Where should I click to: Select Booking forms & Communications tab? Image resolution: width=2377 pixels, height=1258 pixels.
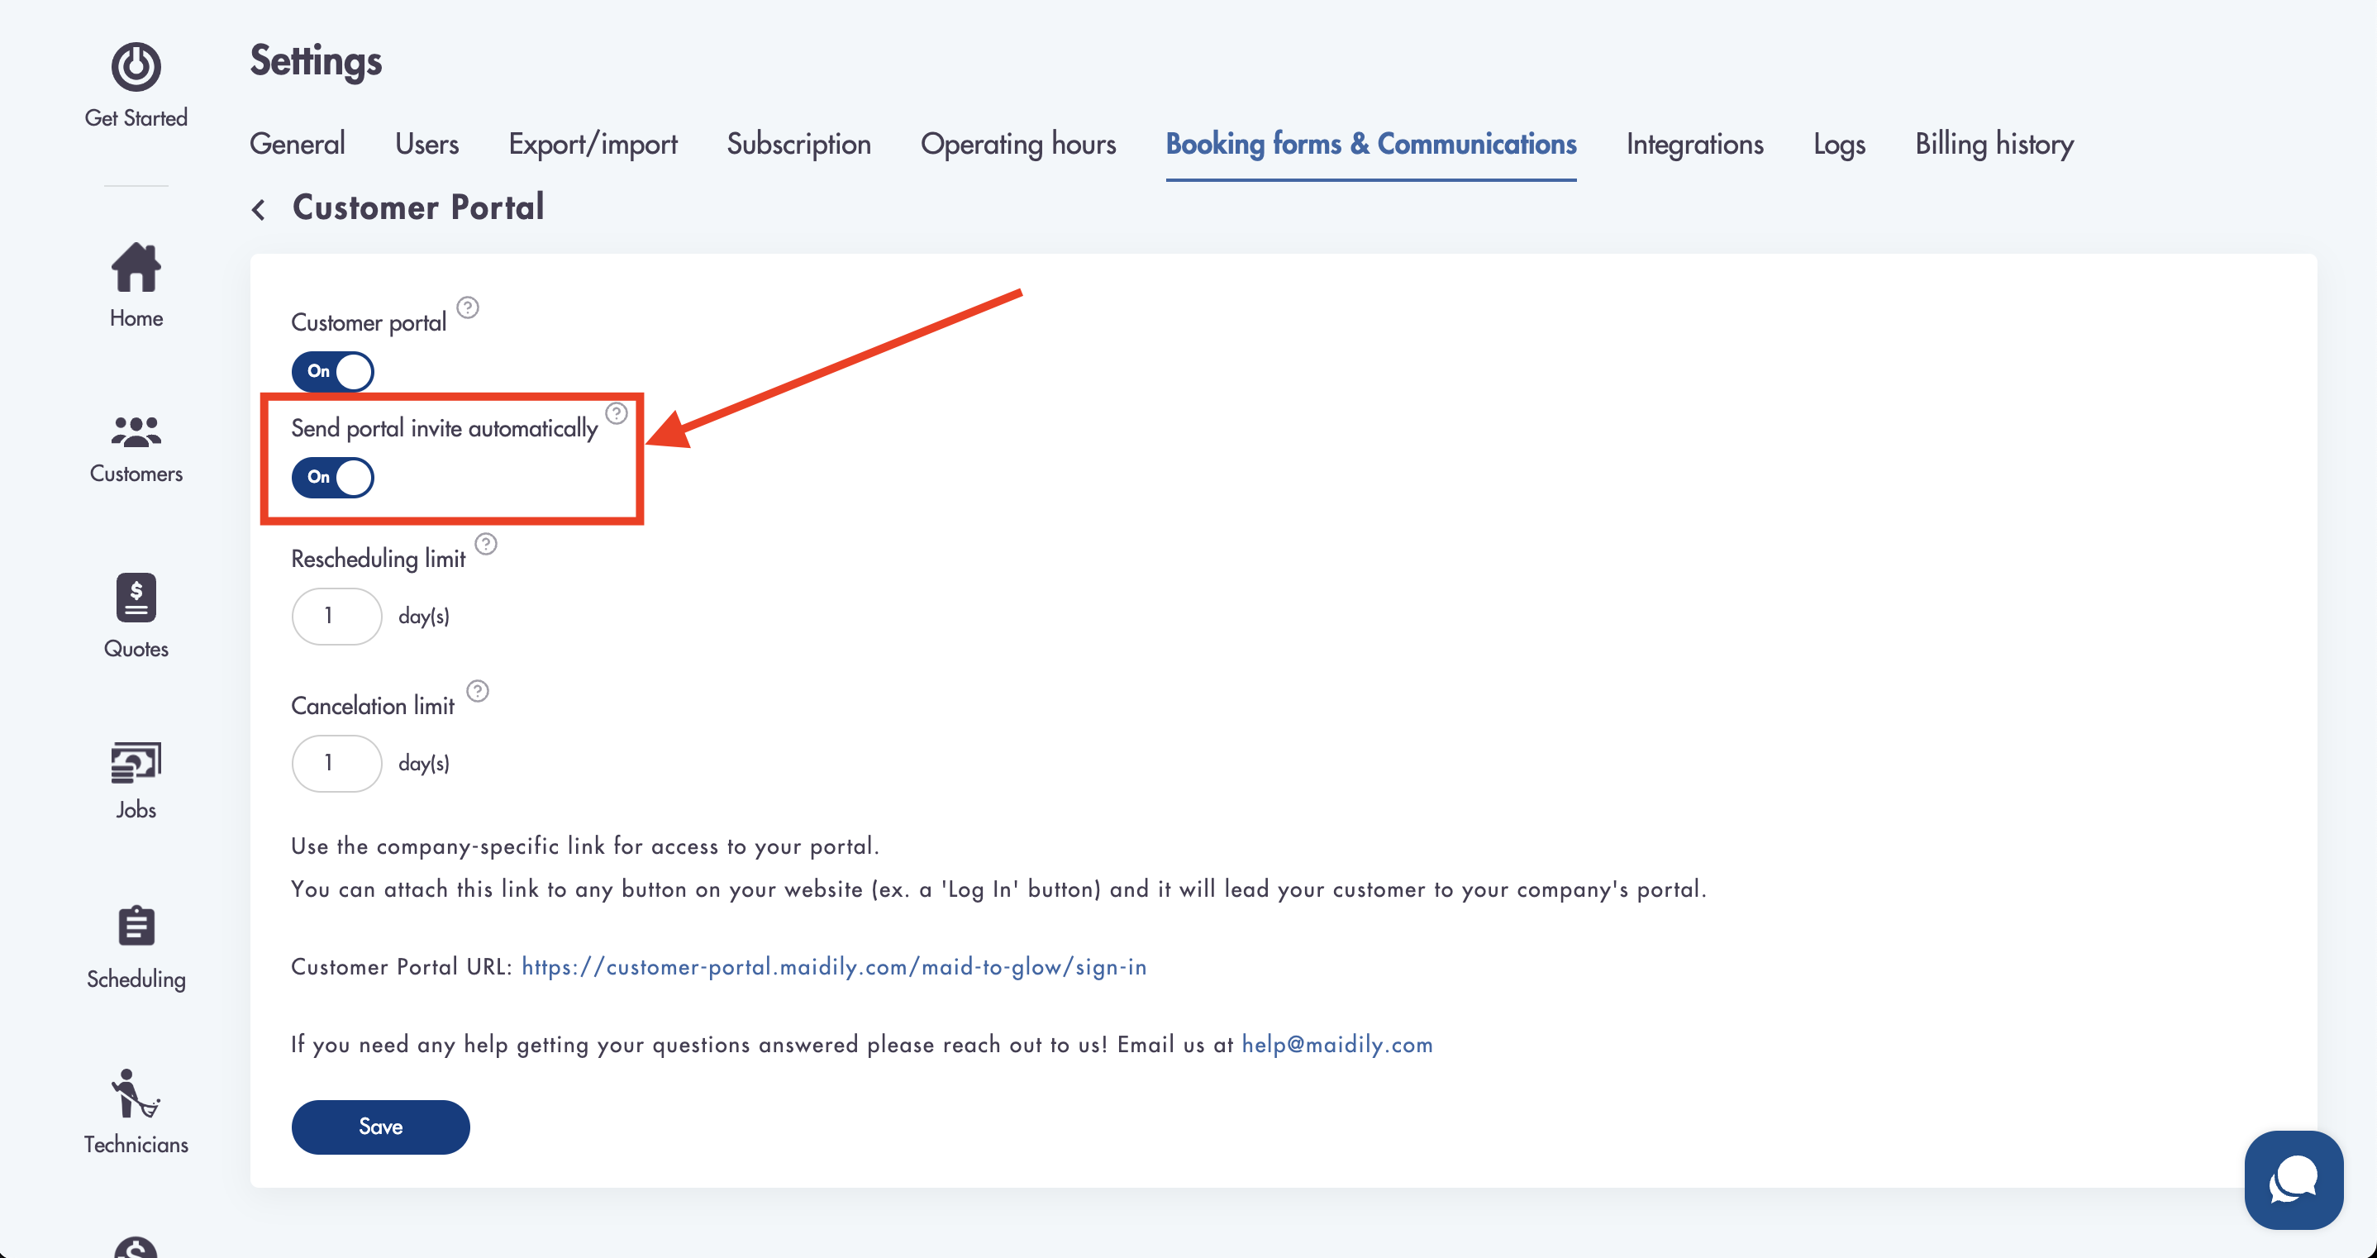point(1371,144)
